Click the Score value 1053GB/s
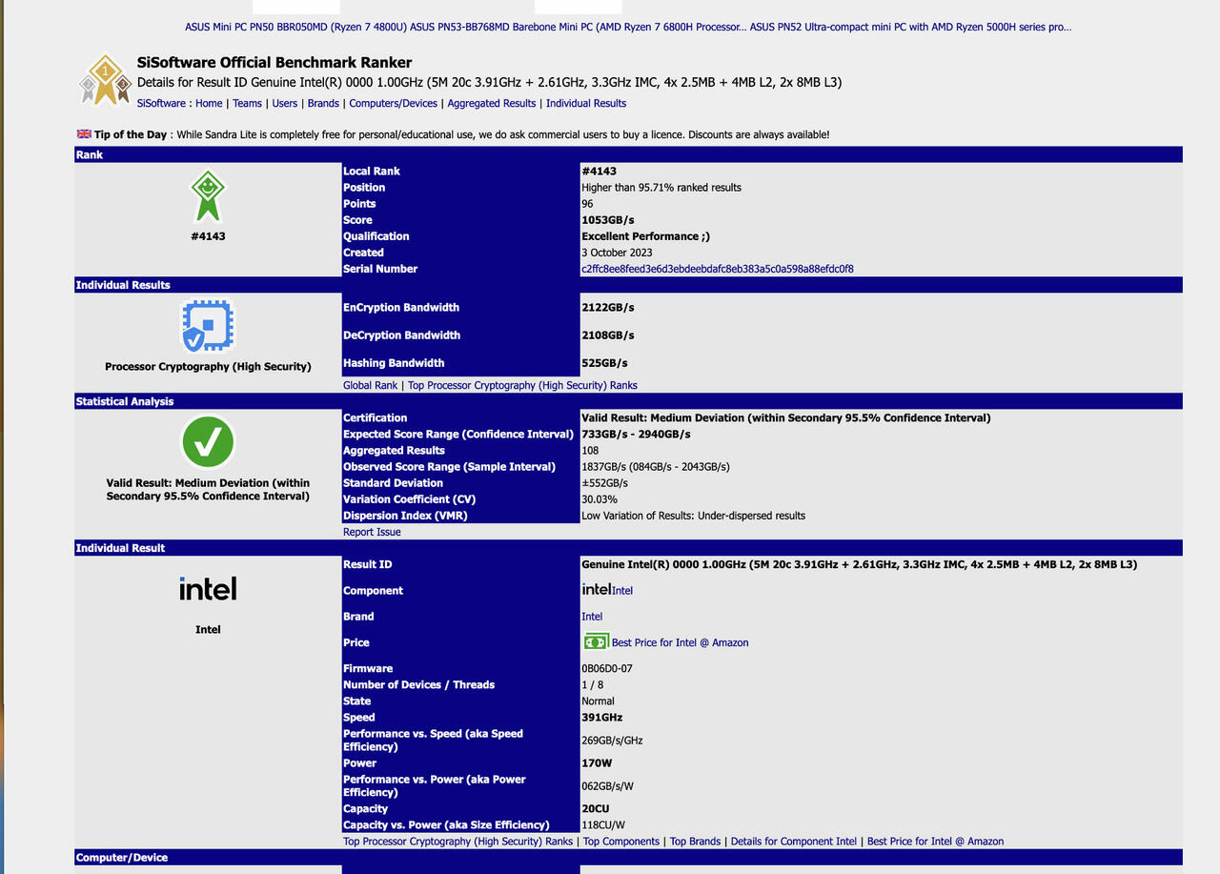 click(x=608, y=220)
